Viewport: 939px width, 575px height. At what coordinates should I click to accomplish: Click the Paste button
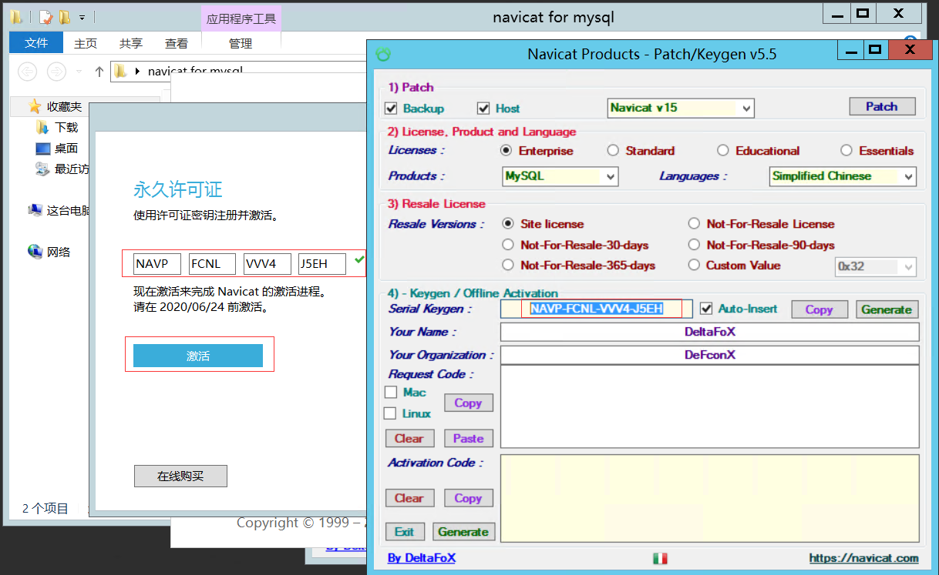pyautogui.click(x=468, y=439)
